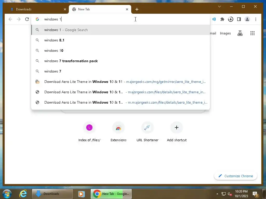Image resolution: width=266 pixels, height=199 pixels.
Task: Open the 'Index of /files/' shortcut
Action: pyautogui.click(x=89, y=132)
